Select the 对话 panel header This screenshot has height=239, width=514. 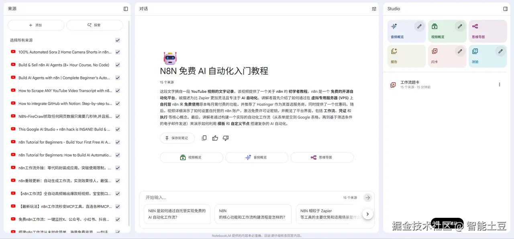coord(144,9)
